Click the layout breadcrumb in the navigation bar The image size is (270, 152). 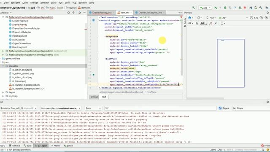point(71,8)
